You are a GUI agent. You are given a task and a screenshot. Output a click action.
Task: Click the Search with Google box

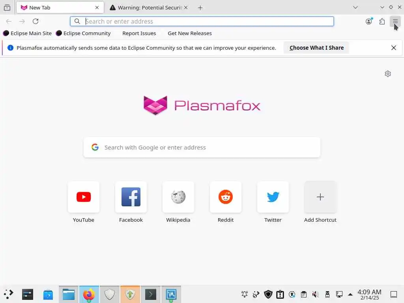(x=202, y=148)
